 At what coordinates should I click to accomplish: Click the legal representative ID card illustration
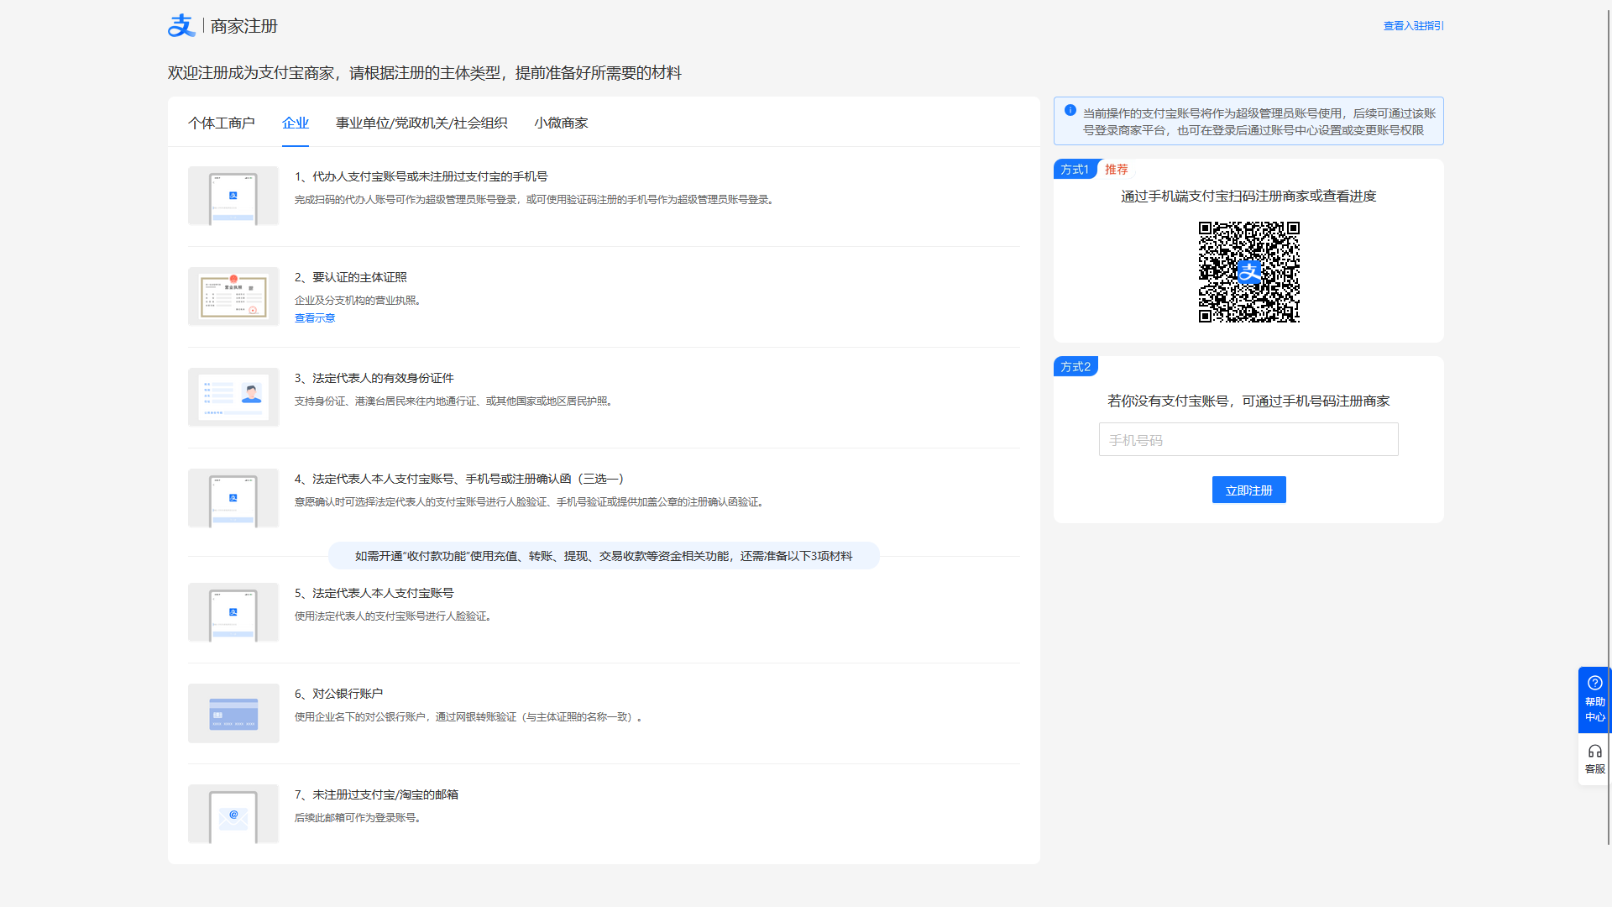pyautogui.click(x=233, y=397)
